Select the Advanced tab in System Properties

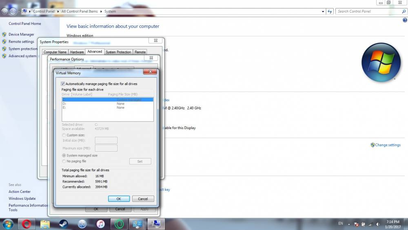coord(95,51)
